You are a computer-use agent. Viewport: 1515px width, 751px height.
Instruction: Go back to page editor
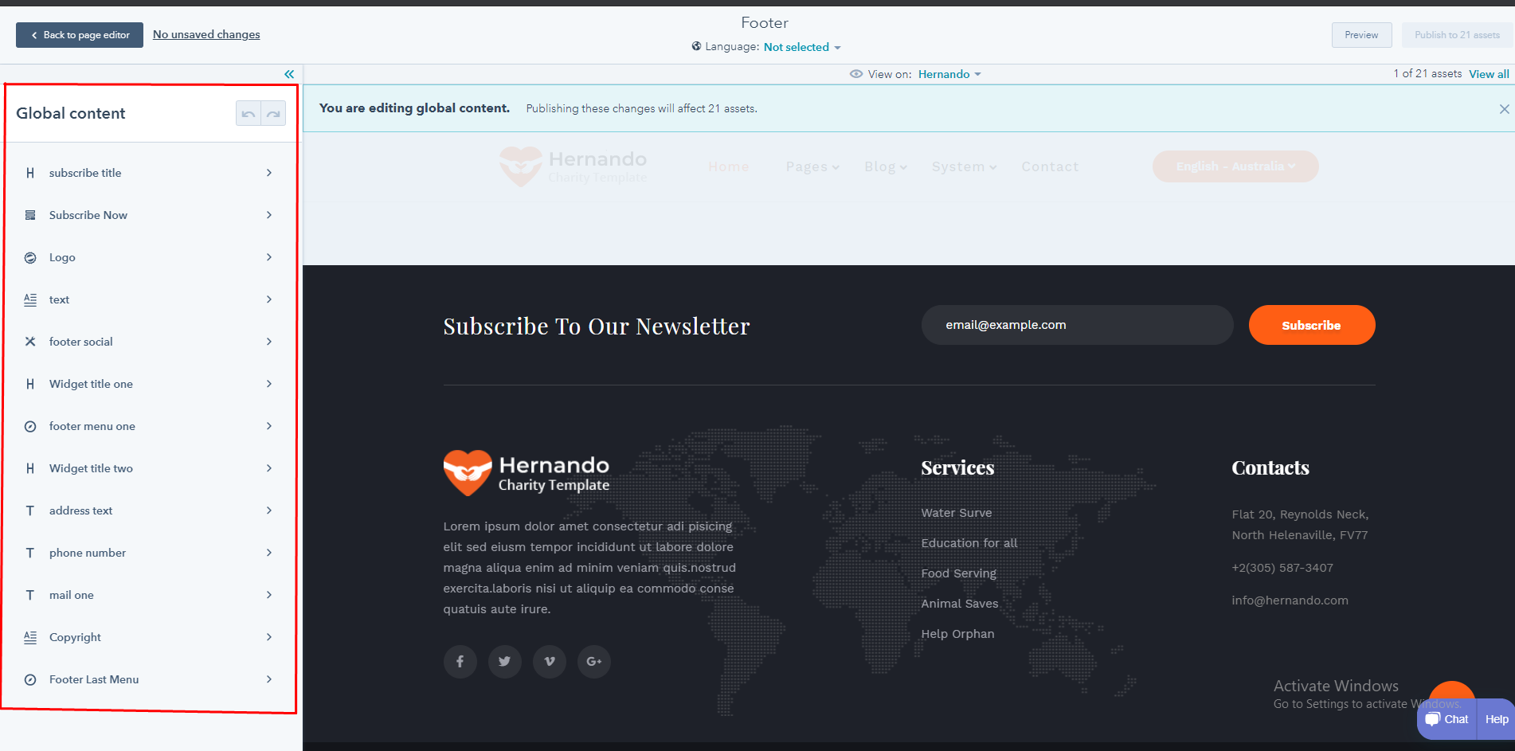[x=80, y=35]
